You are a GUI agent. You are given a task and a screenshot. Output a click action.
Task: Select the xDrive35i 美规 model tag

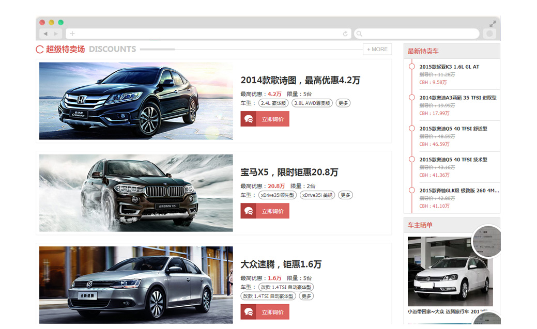click(x=317, y=195)
